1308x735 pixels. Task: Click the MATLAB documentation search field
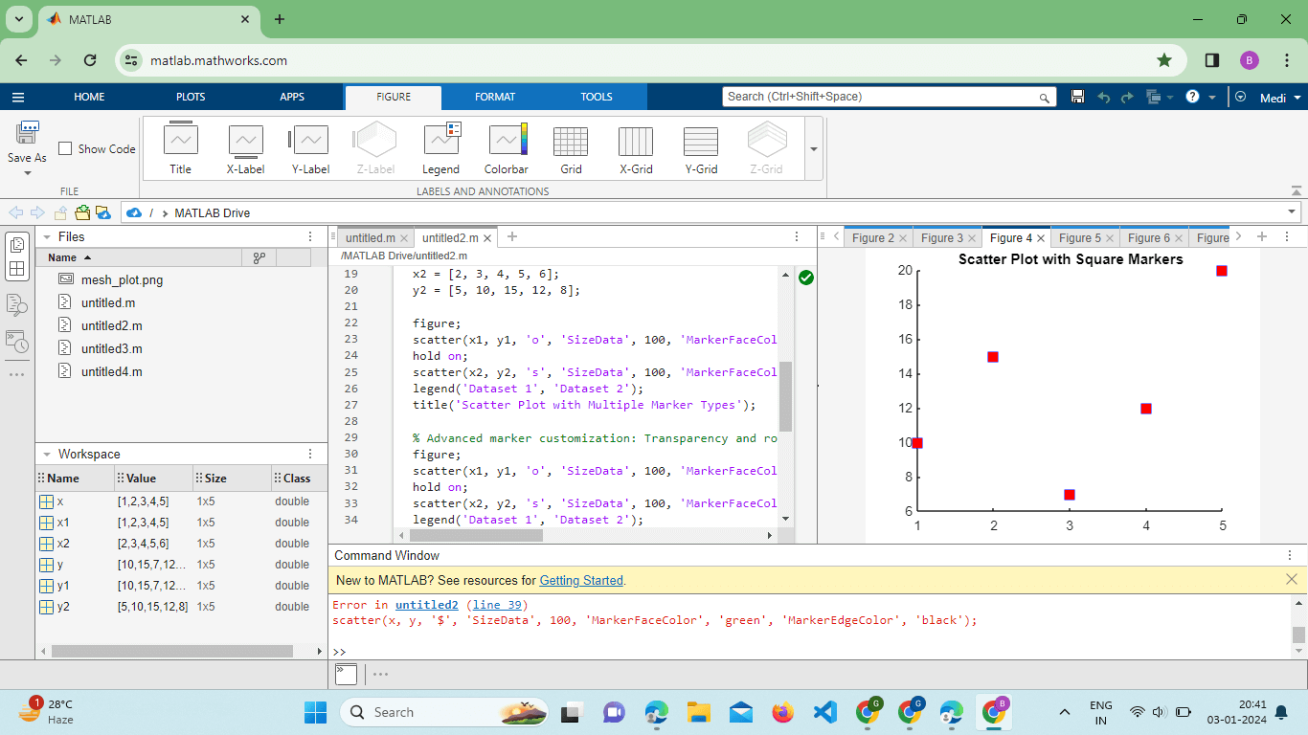click(x=881, y=97)
